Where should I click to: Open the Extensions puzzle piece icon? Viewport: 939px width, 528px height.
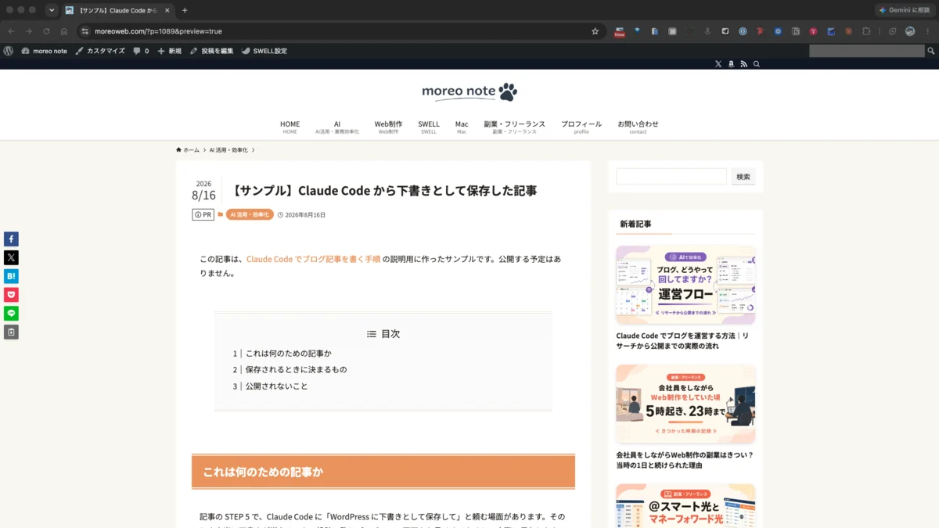(x=866, y=31)
